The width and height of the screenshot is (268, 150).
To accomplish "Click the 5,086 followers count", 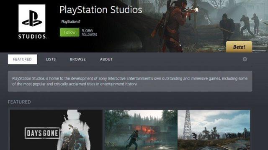I will (89, 32).
